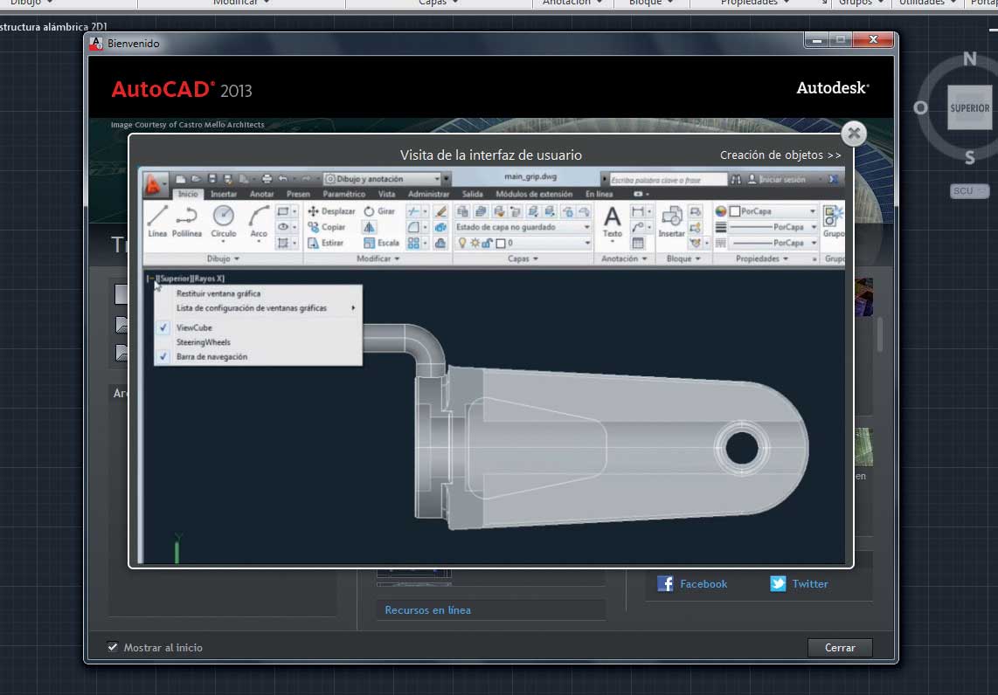This screenshot has height=695, width=998.
Task: Uncheck ViewCube in the viewport menu
Action: (193, 327)
